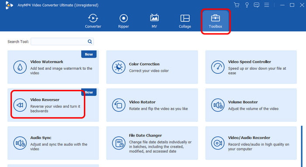Open the Video Rotator tool title
Screen dimensions: 306x167
142,102
